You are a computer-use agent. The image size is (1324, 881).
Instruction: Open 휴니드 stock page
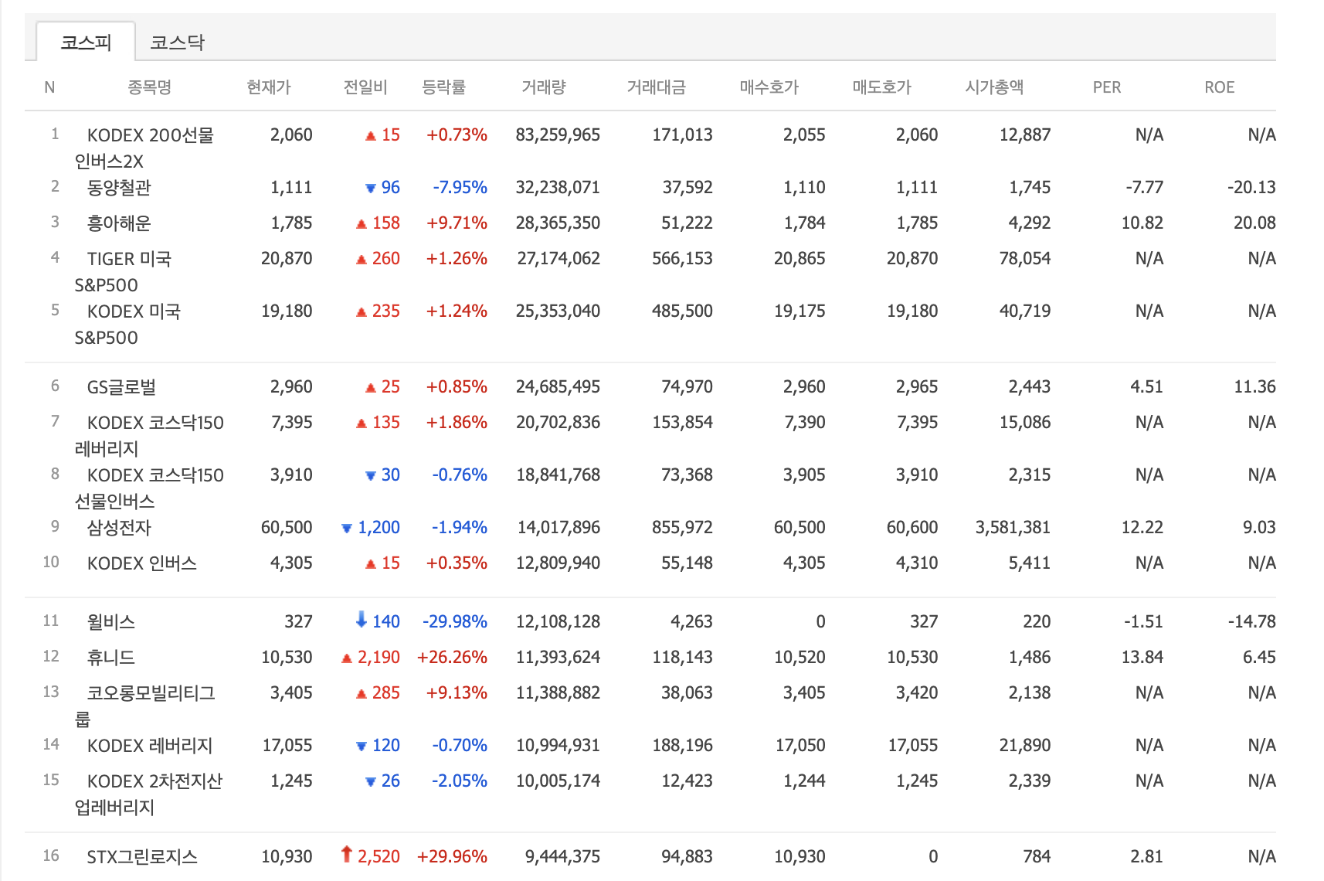111,657
